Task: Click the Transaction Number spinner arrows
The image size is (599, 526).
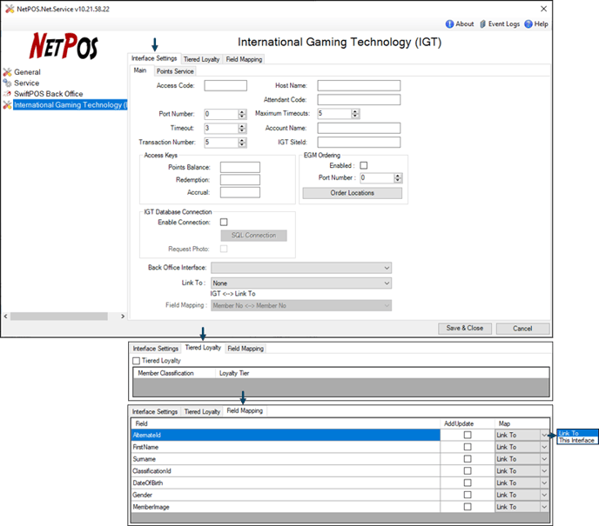Action: tap(242, 143)
